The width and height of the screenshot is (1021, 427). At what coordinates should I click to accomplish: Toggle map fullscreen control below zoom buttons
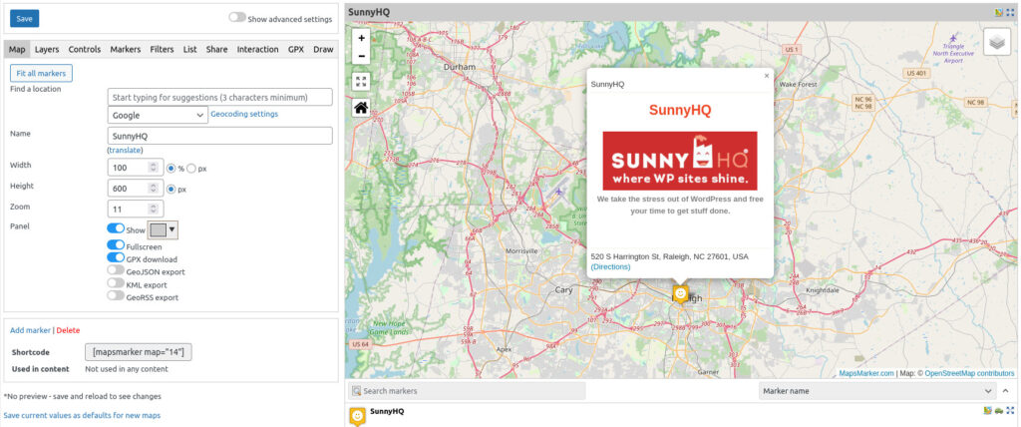361,82
